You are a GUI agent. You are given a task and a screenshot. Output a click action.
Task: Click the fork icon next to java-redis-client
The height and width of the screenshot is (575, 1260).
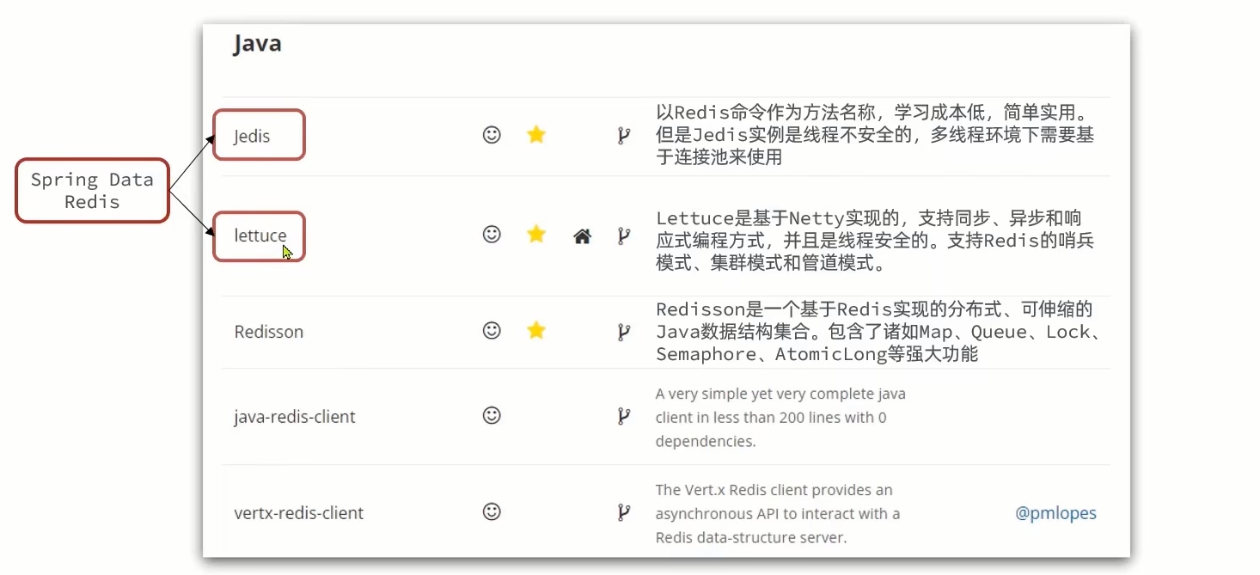point(622,415)
